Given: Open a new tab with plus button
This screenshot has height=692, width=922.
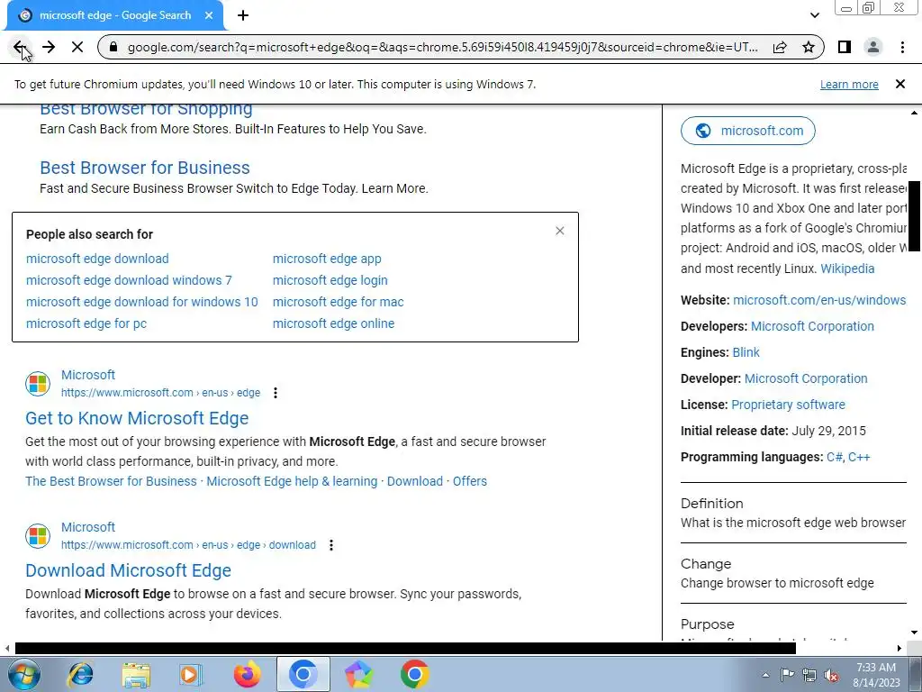Looking at the screenshot, I should 243,15.
